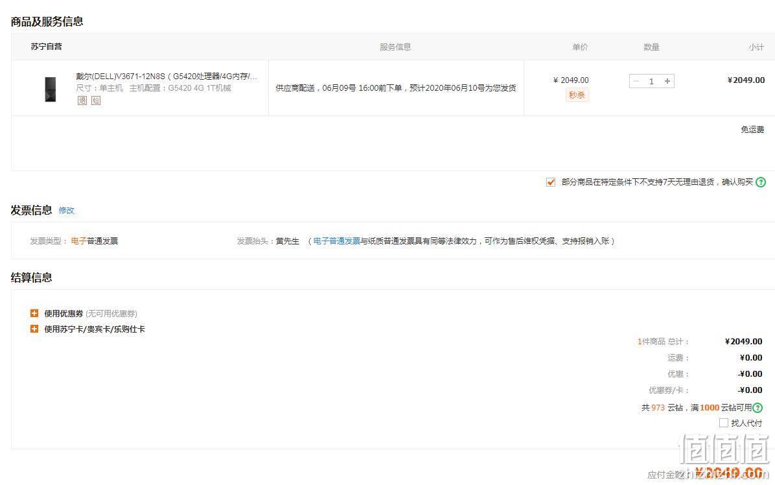Click the product spec text 尺寸：单主机
Image resolution: width=775 pixels, height=485 pixels.
99,88
